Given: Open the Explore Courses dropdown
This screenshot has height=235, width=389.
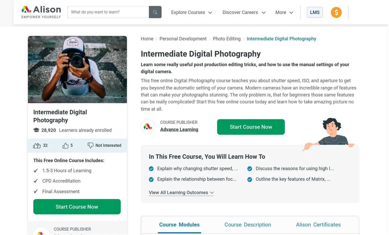Looking at the screenshot, I should (x=191, y=12).
